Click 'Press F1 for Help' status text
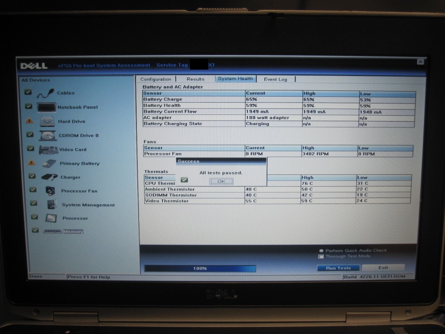 89,277
